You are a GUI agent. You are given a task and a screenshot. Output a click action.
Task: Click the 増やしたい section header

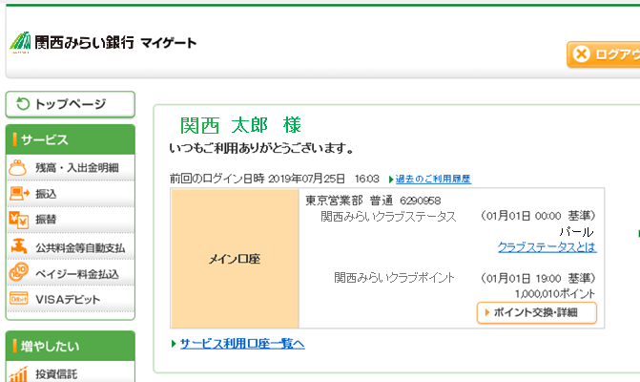pos(71,346)
